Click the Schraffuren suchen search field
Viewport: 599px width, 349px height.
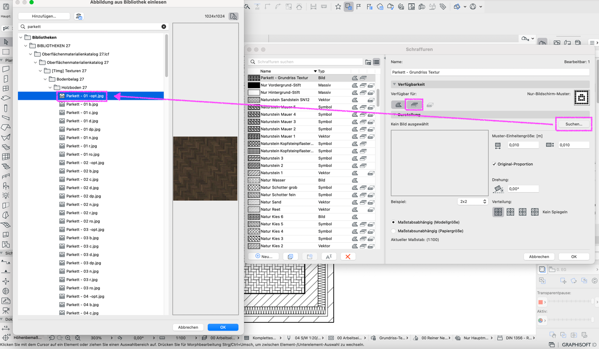pos(306,62)
